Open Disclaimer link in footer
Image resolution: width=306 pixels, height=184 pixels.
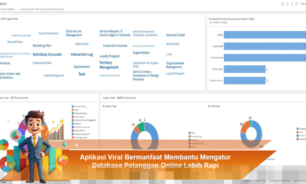248,180
